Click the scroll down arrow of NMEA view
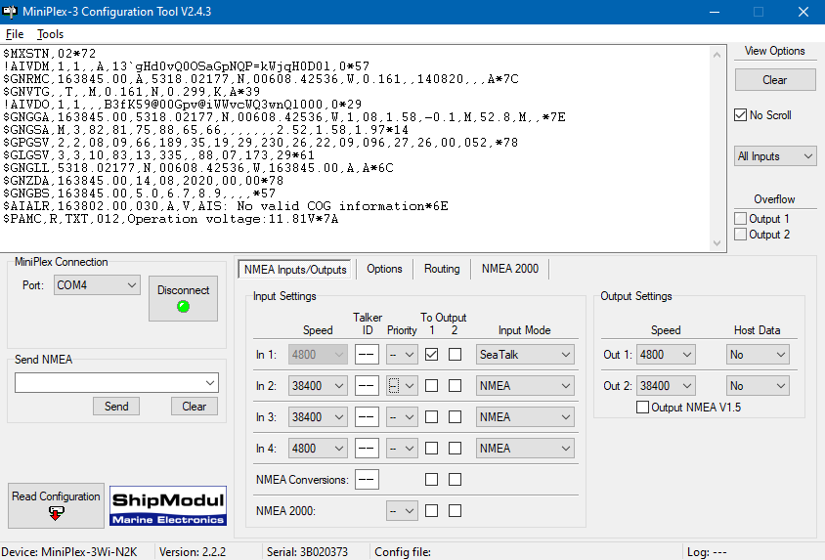 pyautogui.click(x=716, y=243)
